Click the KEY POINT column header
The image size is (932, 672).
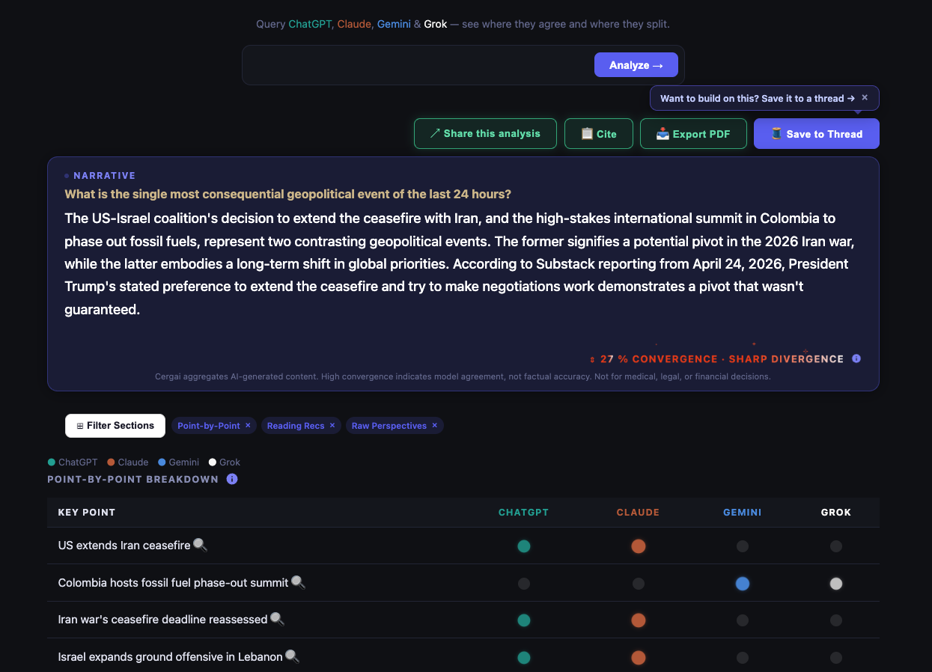[87, 513]
